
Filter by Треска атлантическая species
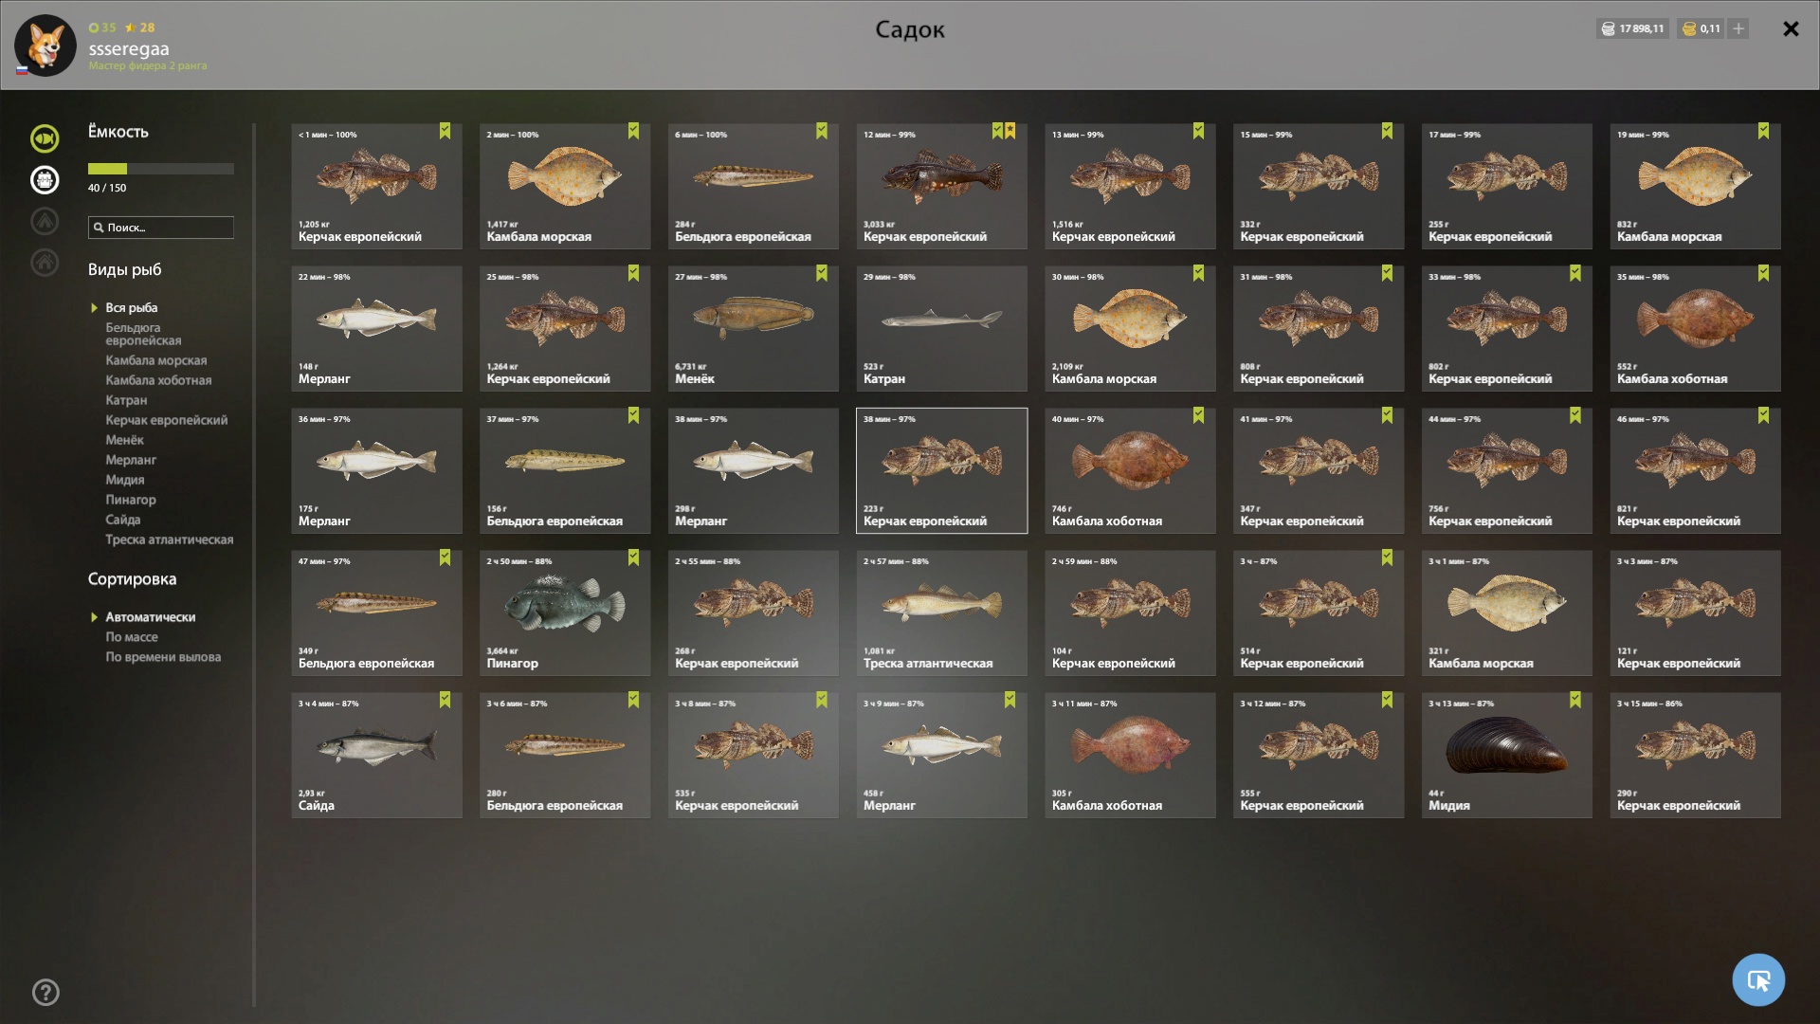pyautogui.click(x=170, y=539)
